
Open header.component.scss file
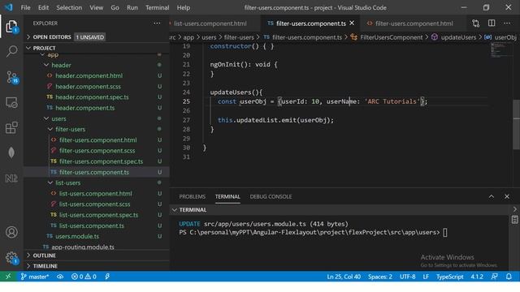tap(88, 87)
